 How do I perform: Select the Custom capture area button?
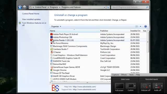tap(131, 86)
